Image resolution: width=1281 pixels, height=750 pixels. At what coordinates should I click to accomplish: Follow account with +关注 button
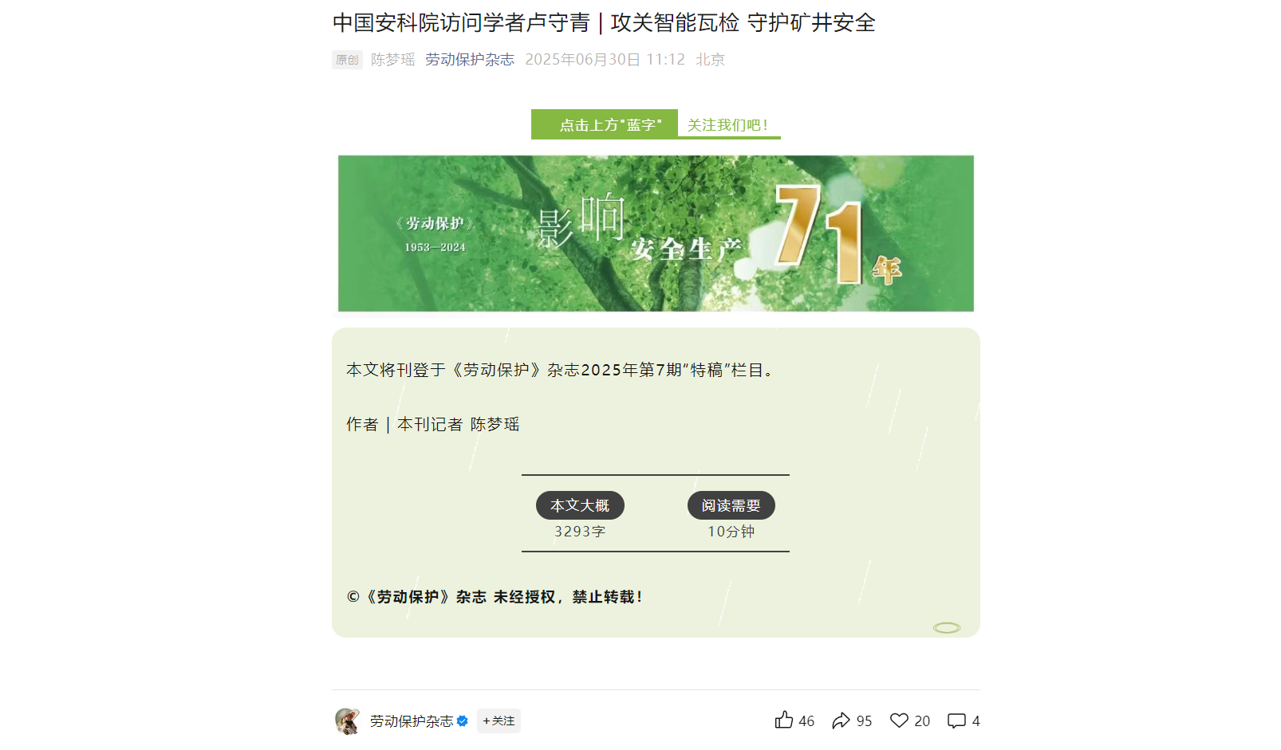click(x=499, y=721)
